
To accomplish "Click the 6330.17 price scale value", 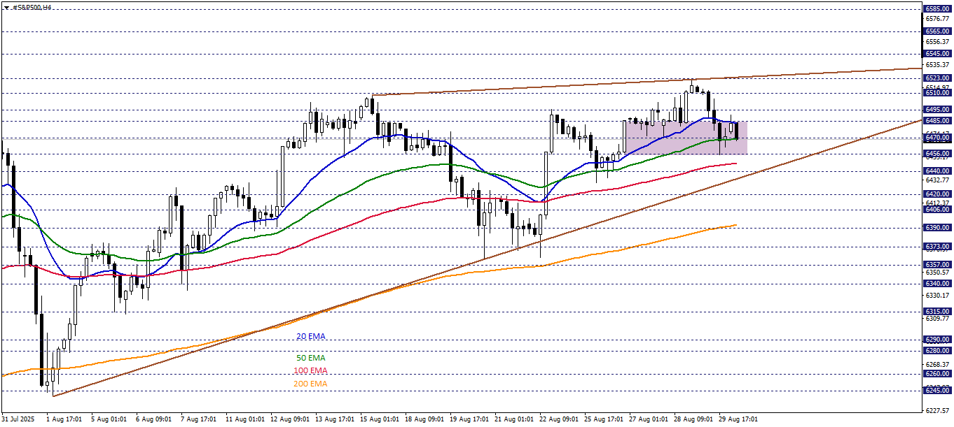I will (937, 295).
